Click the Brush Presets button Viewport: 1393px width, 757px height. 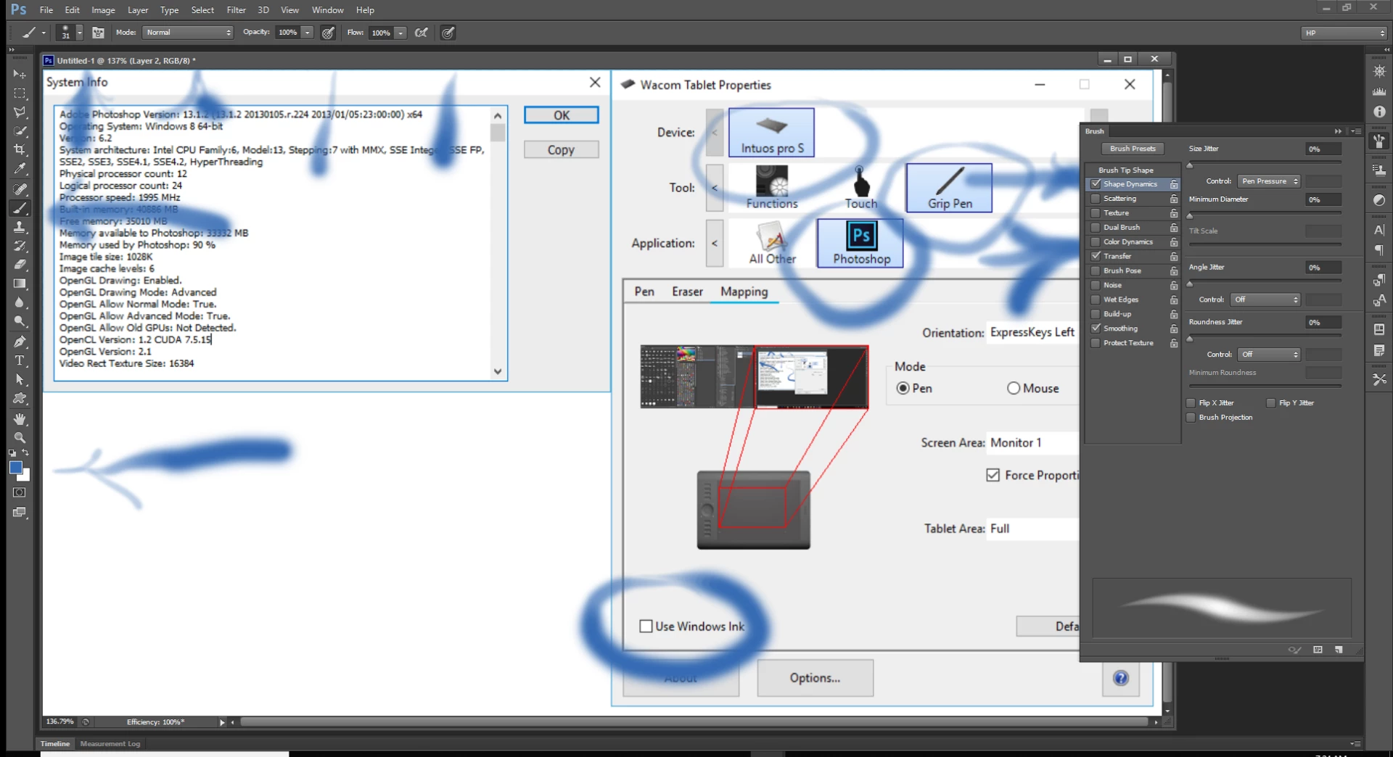pyautogui.click(x=1133, y=149)
